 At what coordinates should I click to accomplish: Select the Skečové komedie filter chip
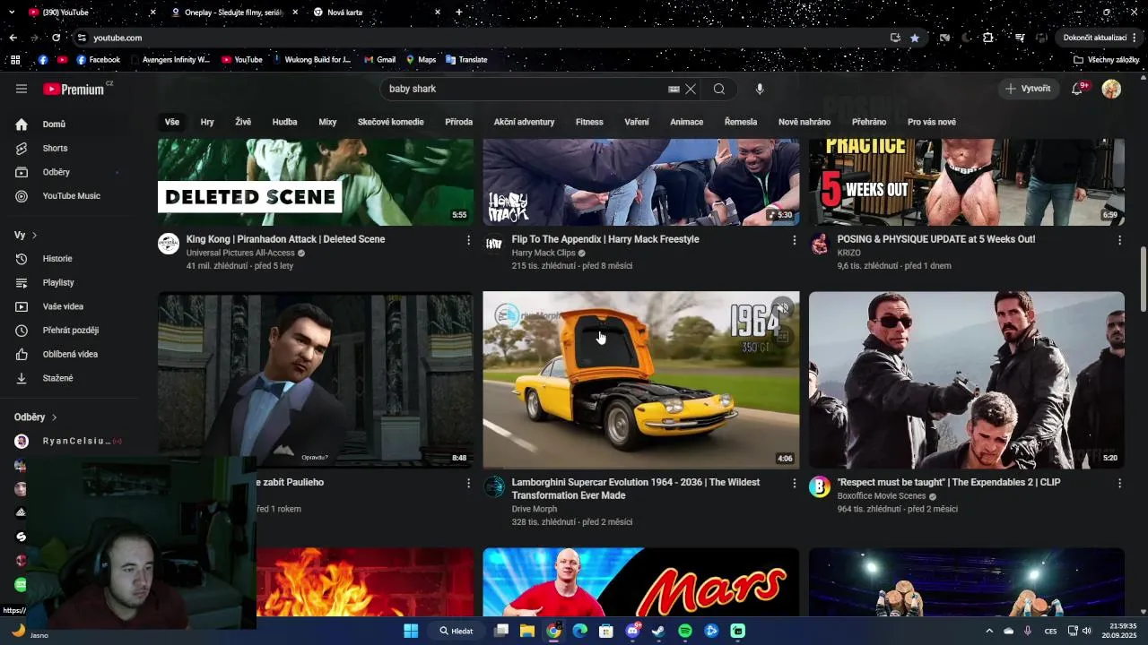pos(390,122)
